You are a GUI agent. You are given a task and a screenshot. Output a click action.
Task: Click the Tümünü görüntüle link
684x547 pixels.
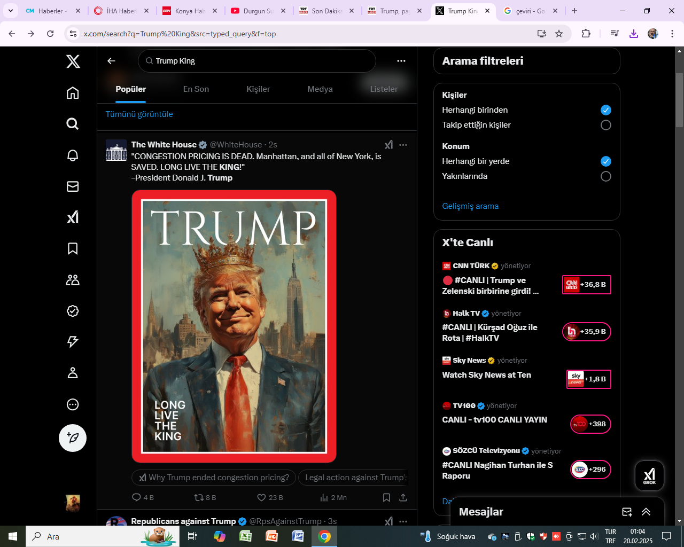139,114
